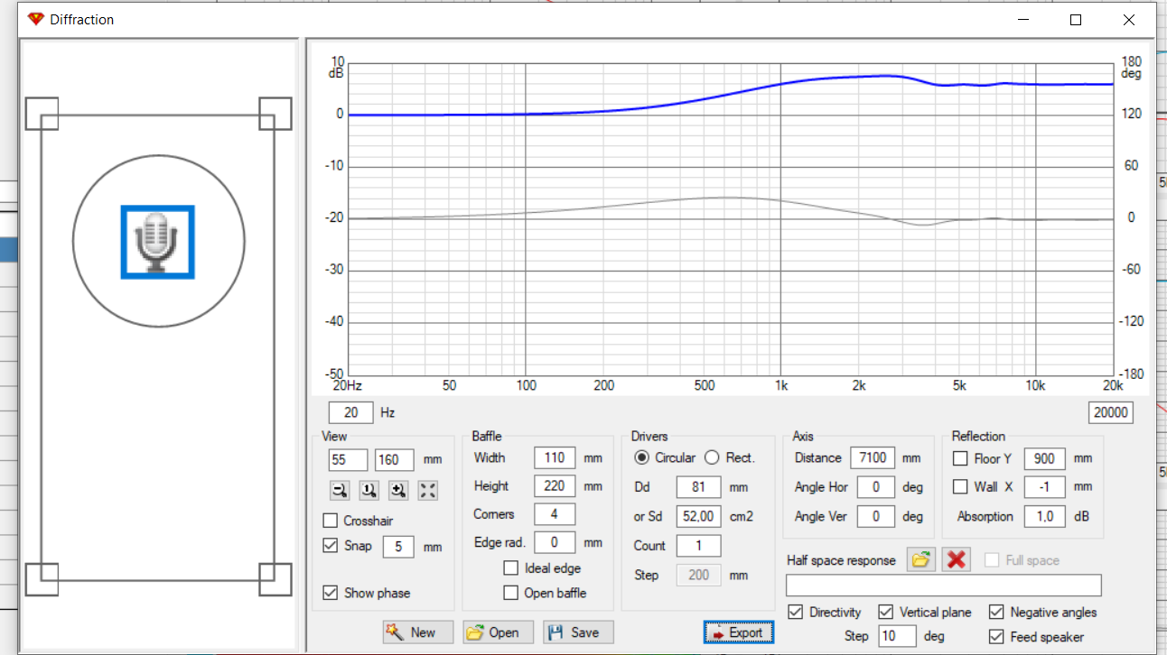1167x655 pixels.
Task: Enable the Open baffle checkbox
Action: pyautogui.click(x=511, y=593)
